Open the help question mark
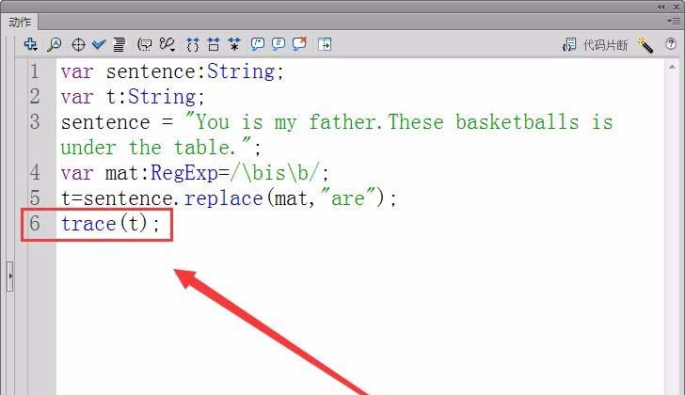Image resolution: width=685 pixels, height=395 pixels. pyautogui.click(x=671, y=43)
